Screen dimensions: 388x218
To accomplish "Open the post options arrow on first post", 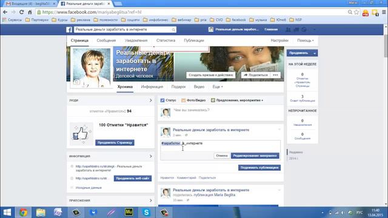I will (279, 129).
